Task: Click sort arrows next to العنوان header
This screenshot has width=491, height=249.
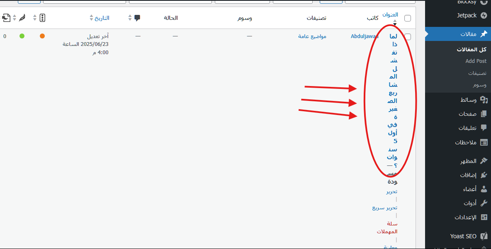Action: pyautogui.click(x=395, y=22)
